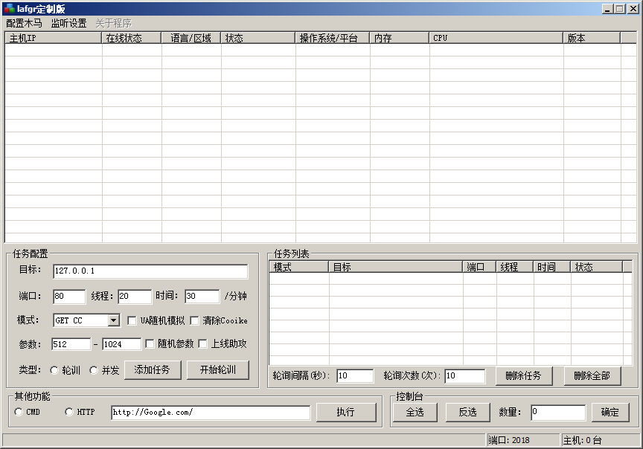Enable the UA随机模拟 checkbox
643x449 pixels.
[x=132, y=320]
